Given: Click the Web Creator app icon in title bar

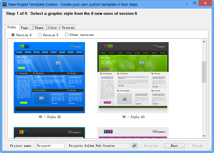Looking at the screenshot, I should click(5, 4).
